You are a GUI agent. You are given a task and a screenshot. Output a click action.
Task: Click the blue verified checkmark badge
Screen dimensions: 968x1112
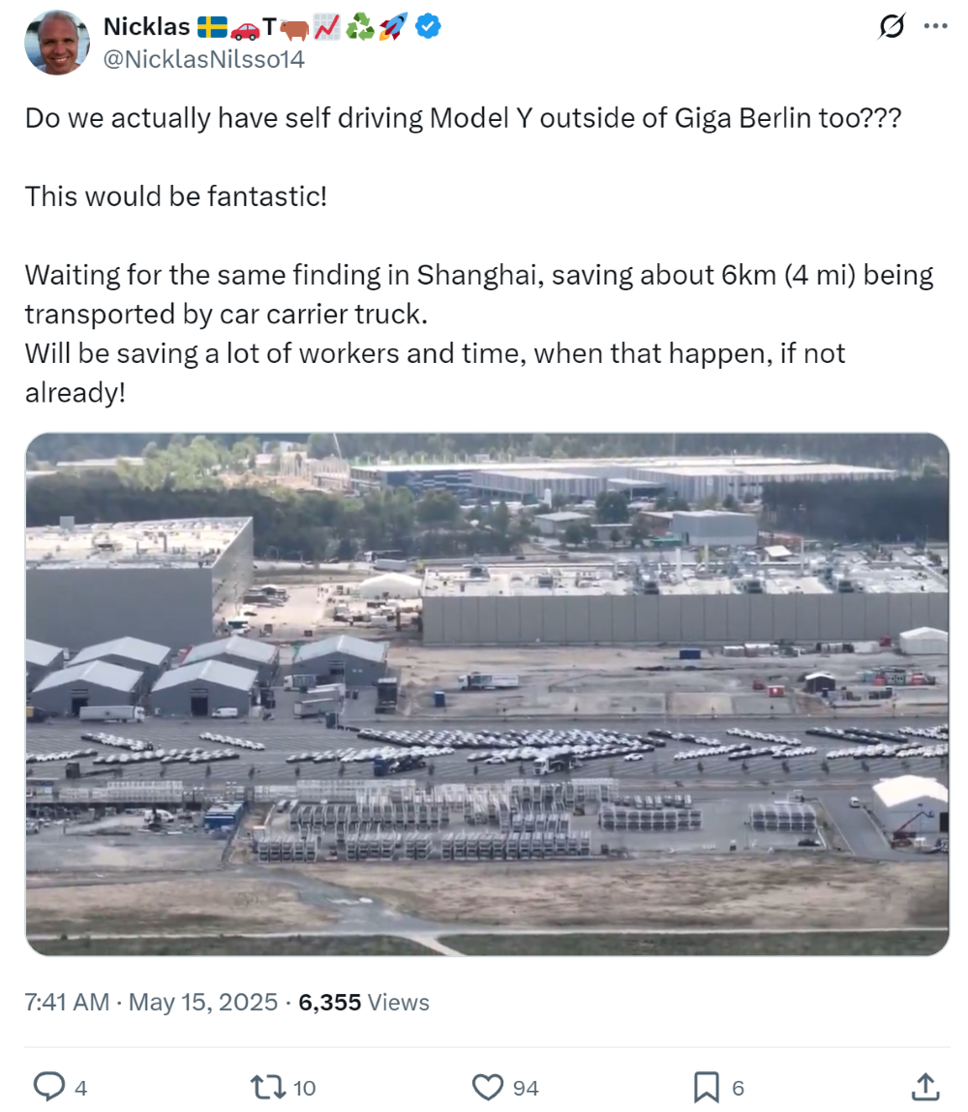428,27
